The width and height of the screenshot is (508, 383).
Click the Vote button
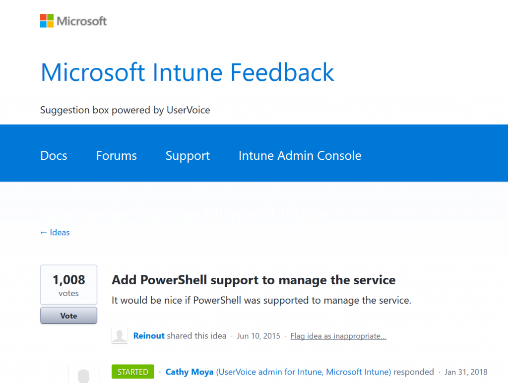68,316
